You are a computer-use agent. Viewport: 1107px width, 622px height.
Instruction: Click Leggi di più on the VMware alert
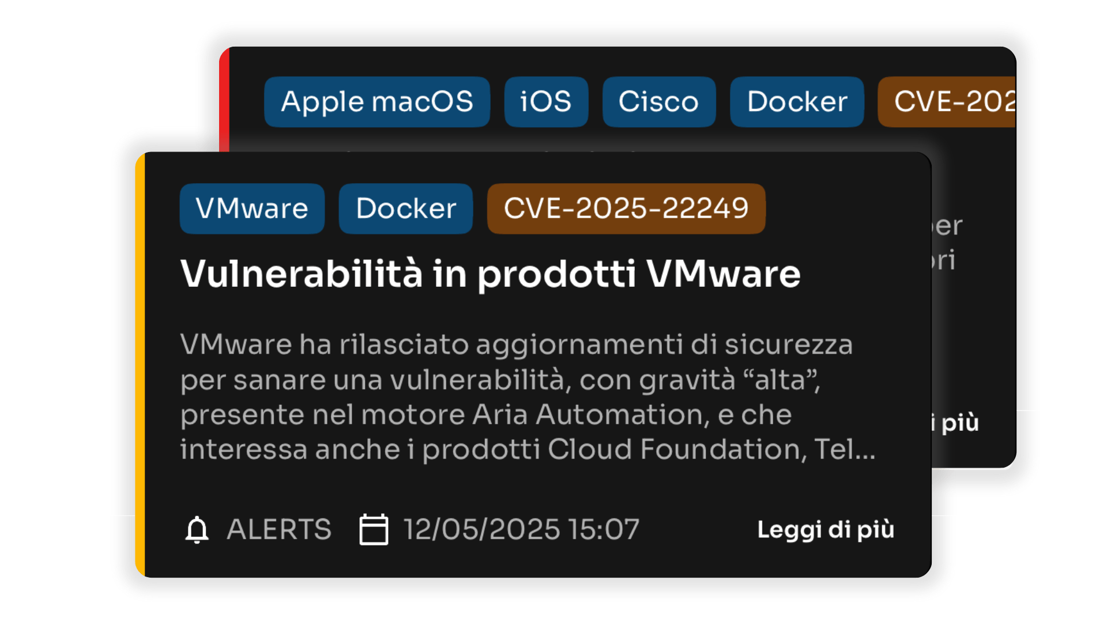click(824, 530)
